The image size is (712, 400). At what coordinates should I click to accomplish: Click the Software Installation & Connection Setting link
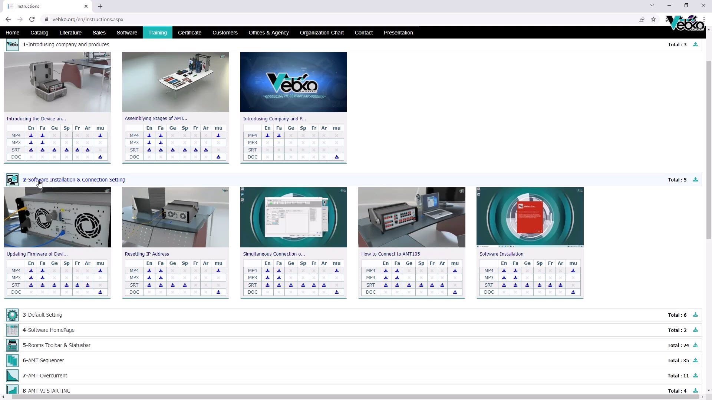pyautogui.click(x=76, y=179)
